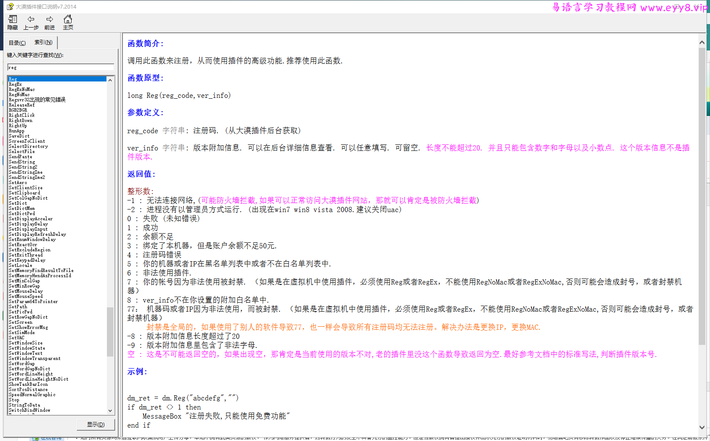Select SortPosDistance in the index list
Viewport: 710px width, 441px height.
point(28,389)
